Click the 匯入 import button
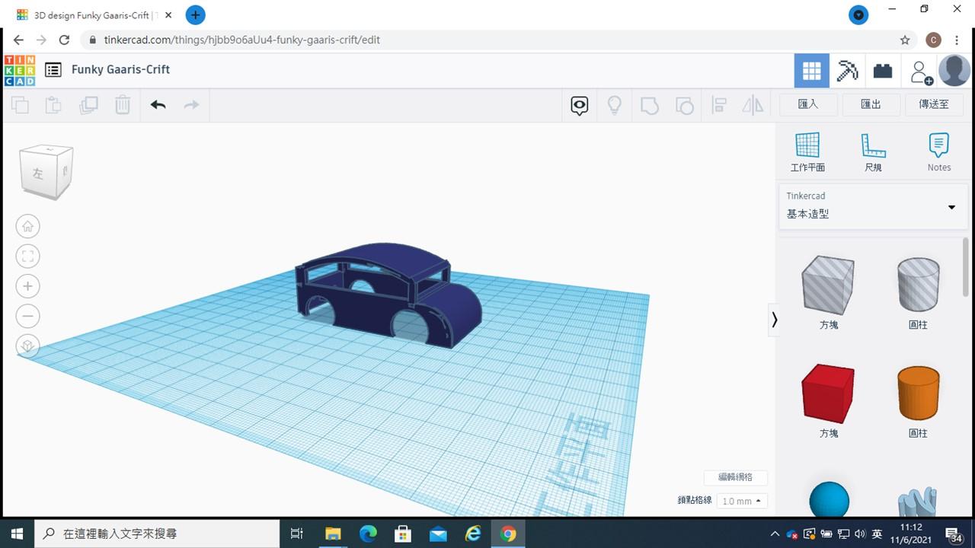 [x=808, y=104]
